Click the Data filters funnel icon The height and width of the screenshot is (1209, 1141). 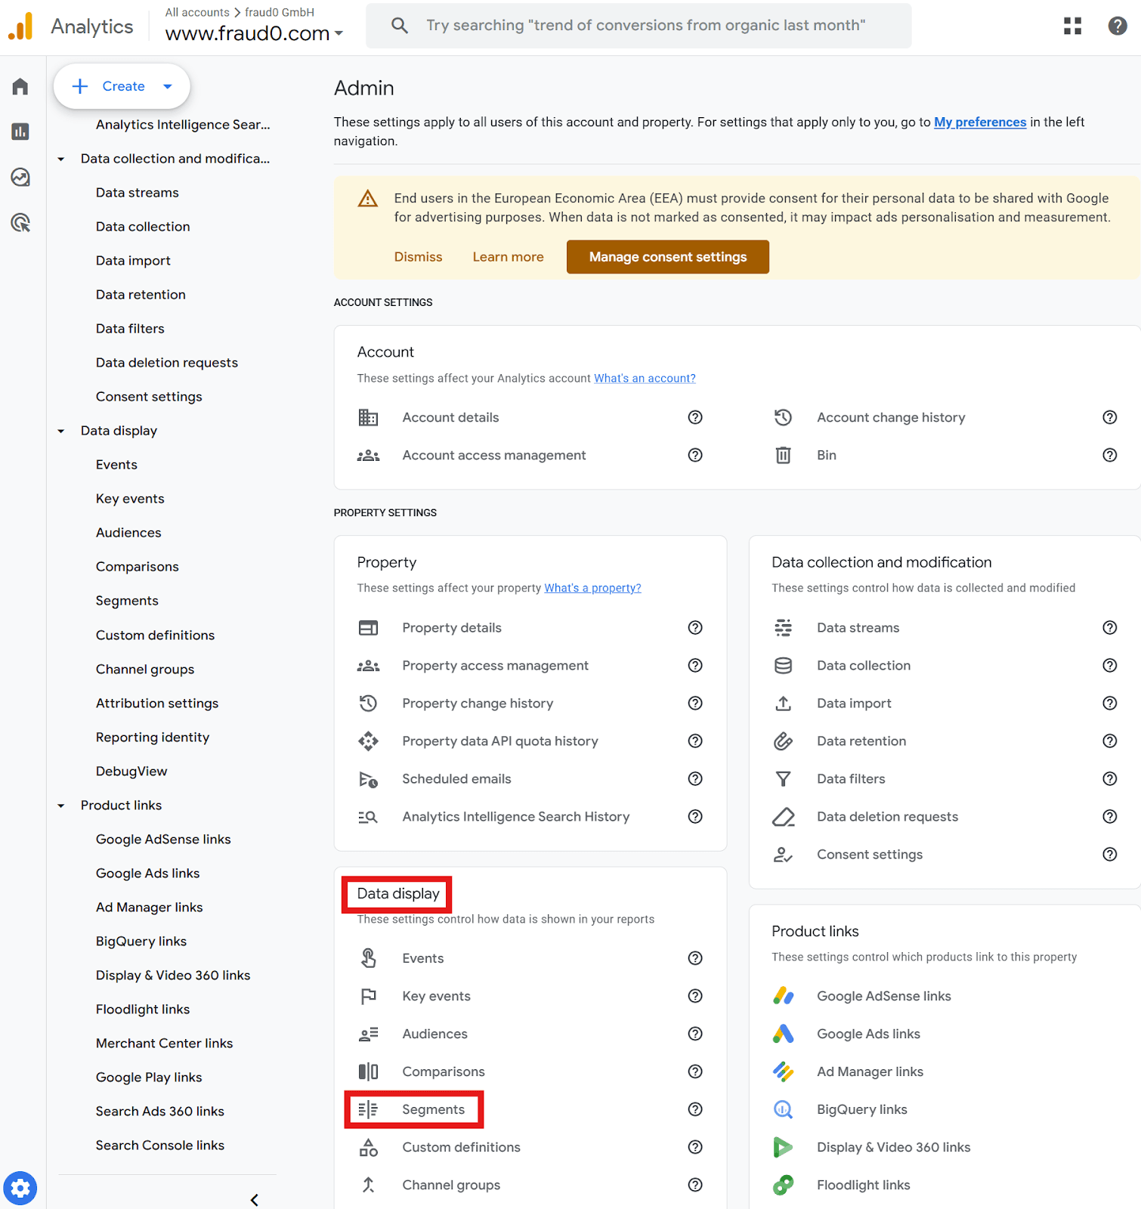(783, 779)
